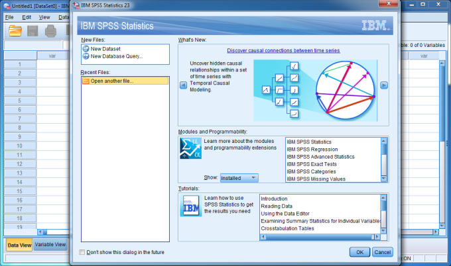Select row 1 header in data grid
The height and width of the screenshot is (266, 451).
tap(20, 64)
